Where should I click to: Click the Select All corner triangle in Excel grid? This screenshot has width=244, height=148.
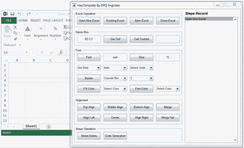(6, 60)
